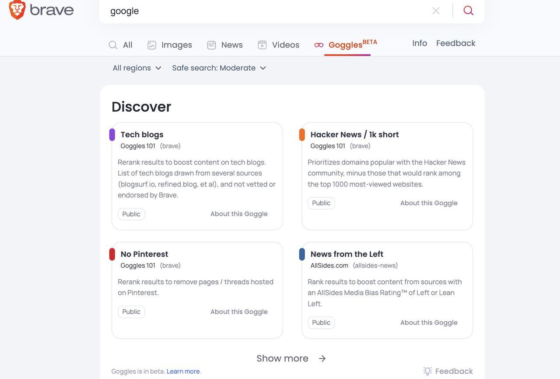Select the Hacker News / 1k short goggle title
The height and width of the screenshot is (379, 560).
[354, 134]
